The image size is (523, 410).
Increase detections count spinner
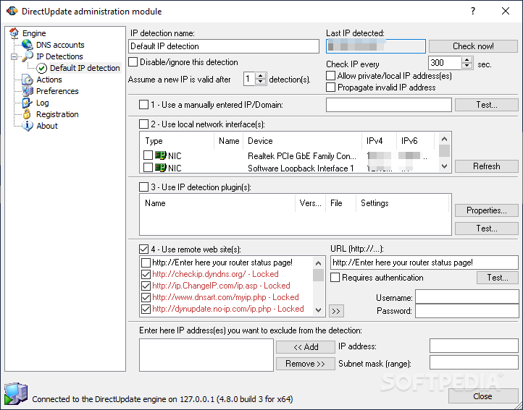(x=261, y=76)
